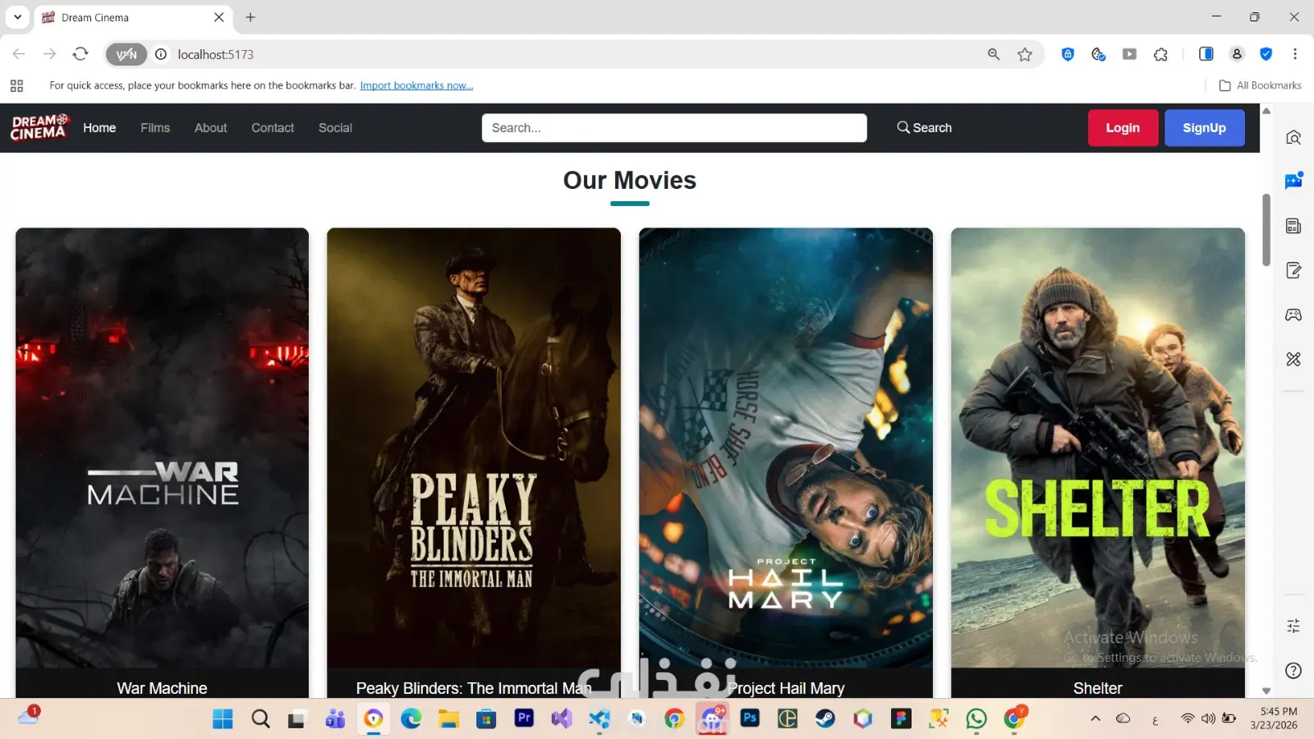
Task: Click the Search button in navbar
Action: (x=924, y=128)
